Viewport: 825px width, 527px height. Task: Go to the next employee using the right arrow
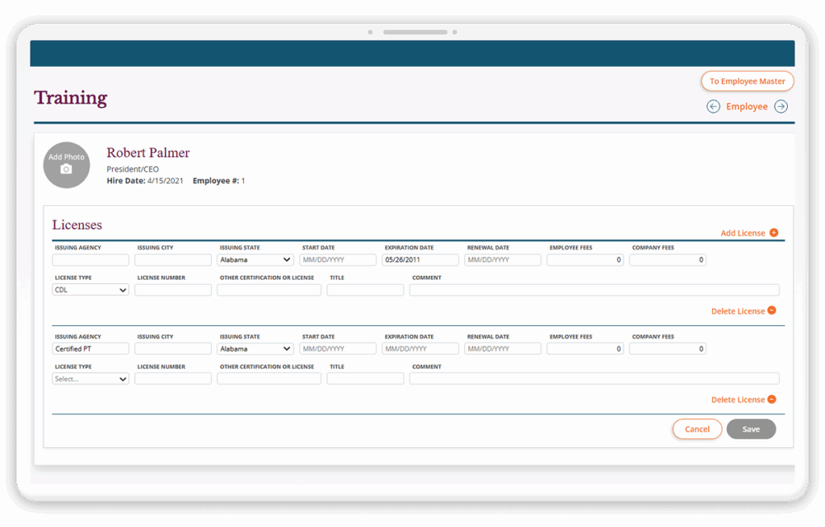(x=780, y=105)
